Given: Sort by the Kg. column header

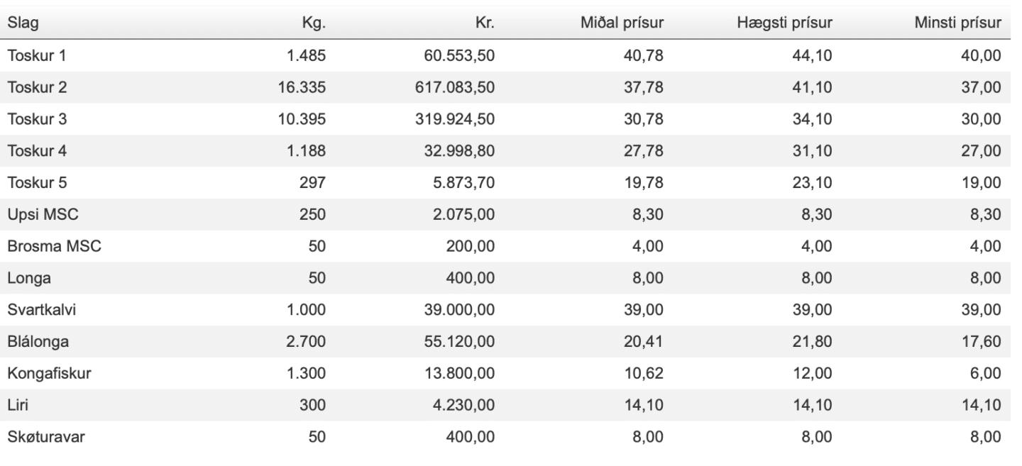Looking at the screenshot, I should coord(314,23).
